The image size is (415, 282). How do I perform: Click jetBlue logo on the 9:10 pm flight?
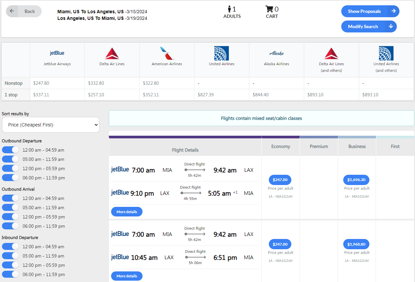[x=120, y=192]
